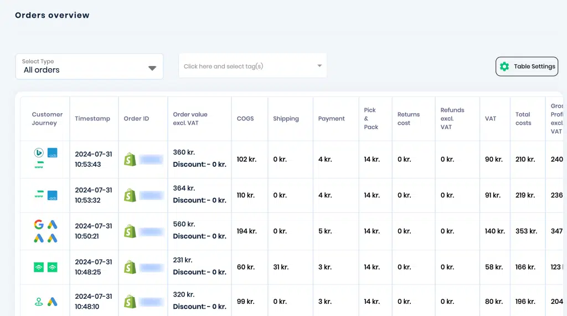Image resolution: width=567 pixels, height=316 pixels.
Task: Click the Google Ads icon in the 10:48:10 row
Action: click(x=53, y=302)
